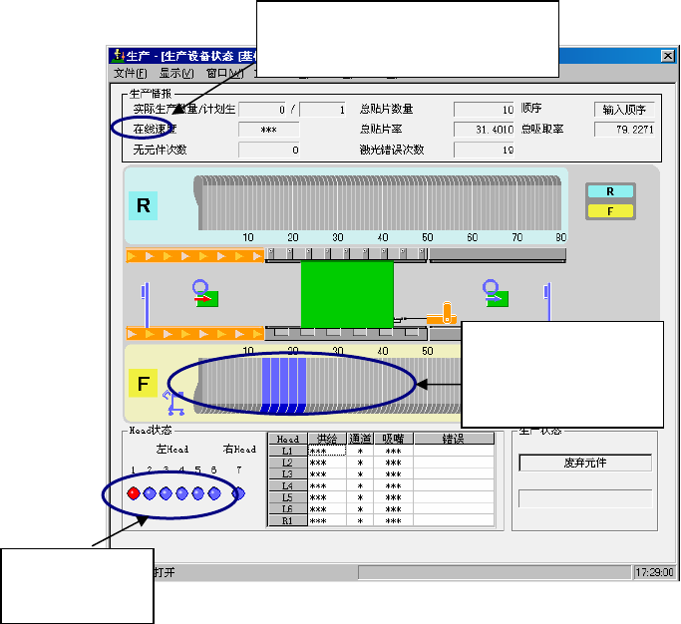The image size is (681, 624).
Task: Select the L4 row header
Action: (288, 485)
